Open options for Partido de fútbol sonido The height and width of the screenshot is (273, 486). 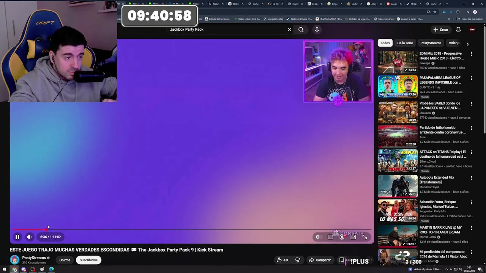(471, 128)
